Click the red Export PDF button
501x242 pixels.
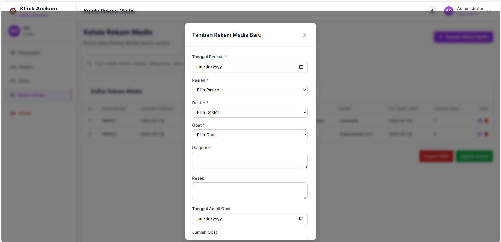tap(436, 156)
